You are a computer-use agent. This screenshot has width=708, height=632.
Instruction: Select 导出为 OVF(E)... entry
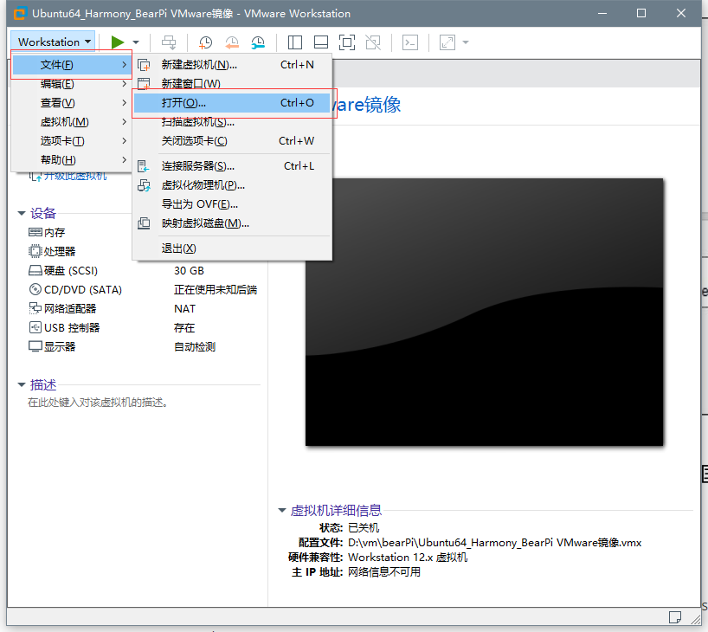233,204
